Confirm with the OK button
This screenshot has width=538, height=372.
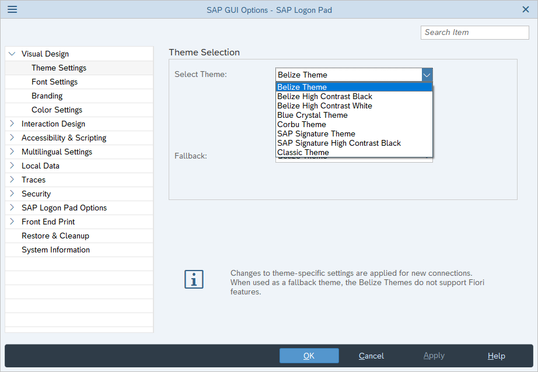coord(309,356)
